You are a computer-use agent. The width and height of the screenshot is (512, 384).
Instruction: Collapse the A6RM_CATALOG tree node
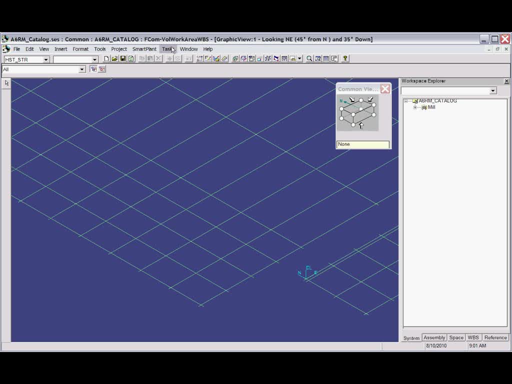pos(406,101)
